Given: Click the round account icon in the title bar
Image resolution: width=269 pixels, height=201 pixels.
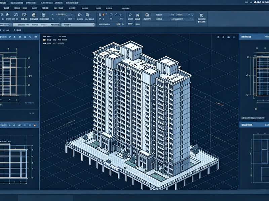Looking at the screenshot, I should 255,2.
